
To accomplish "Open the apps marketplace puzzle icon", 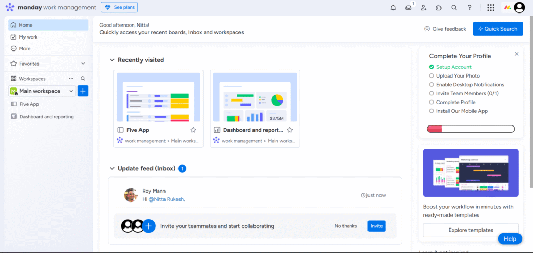I will (439, 8).
